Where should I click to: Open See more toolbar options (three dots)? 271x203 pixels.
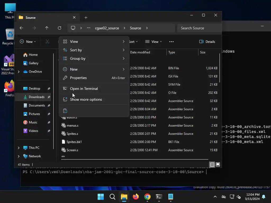(x=171, y=41)
